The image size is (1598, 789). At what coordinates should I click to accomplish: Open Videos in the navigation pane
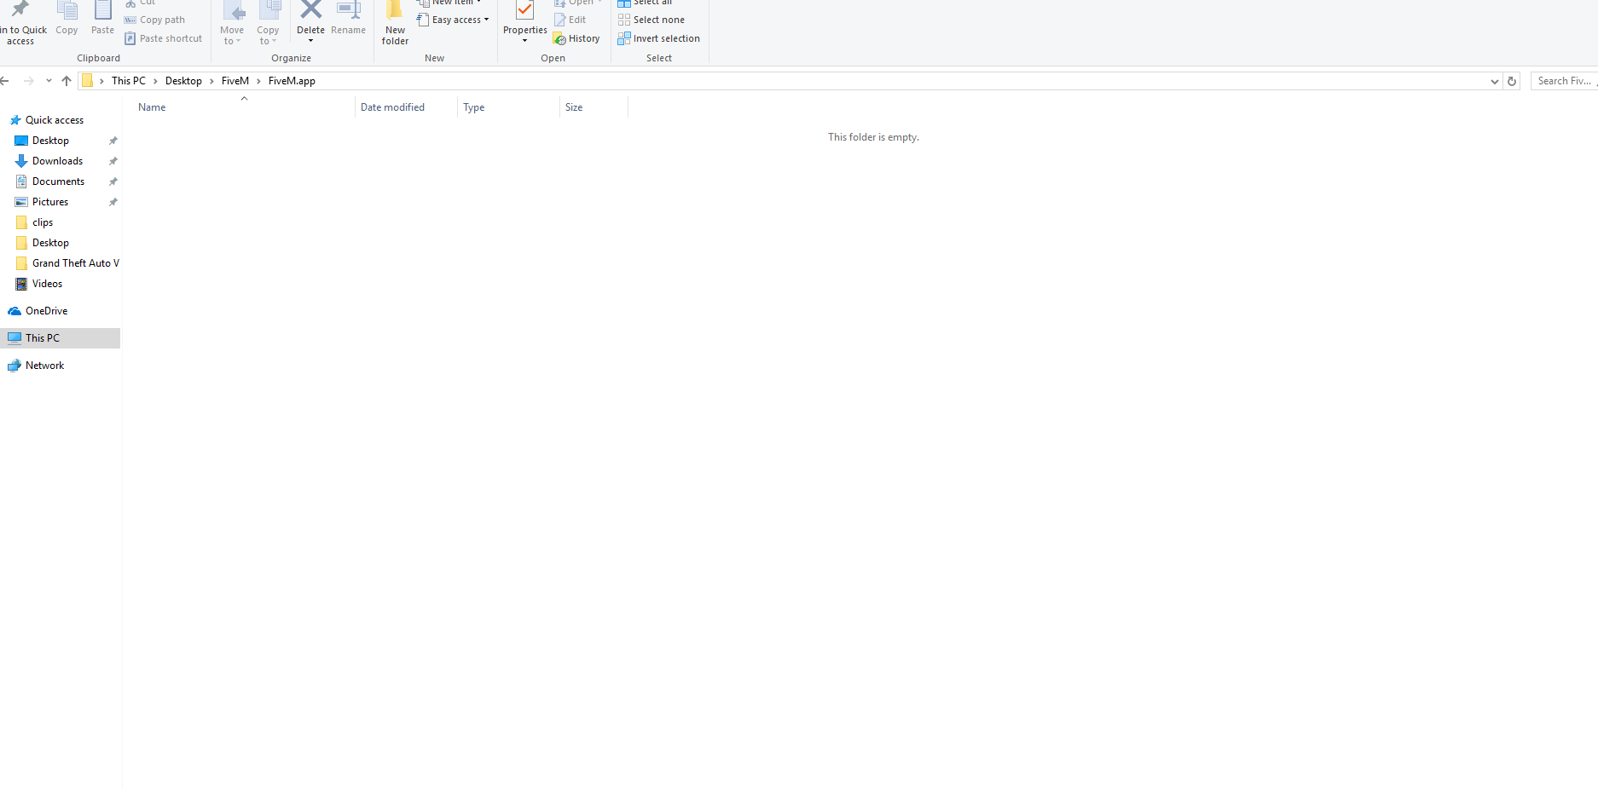pos(47,284)
